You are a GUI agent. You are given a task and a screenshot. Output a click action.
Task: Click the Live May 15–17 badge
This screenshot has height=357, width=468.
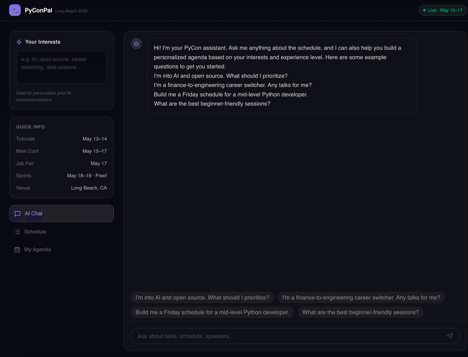tap(442, 10)
